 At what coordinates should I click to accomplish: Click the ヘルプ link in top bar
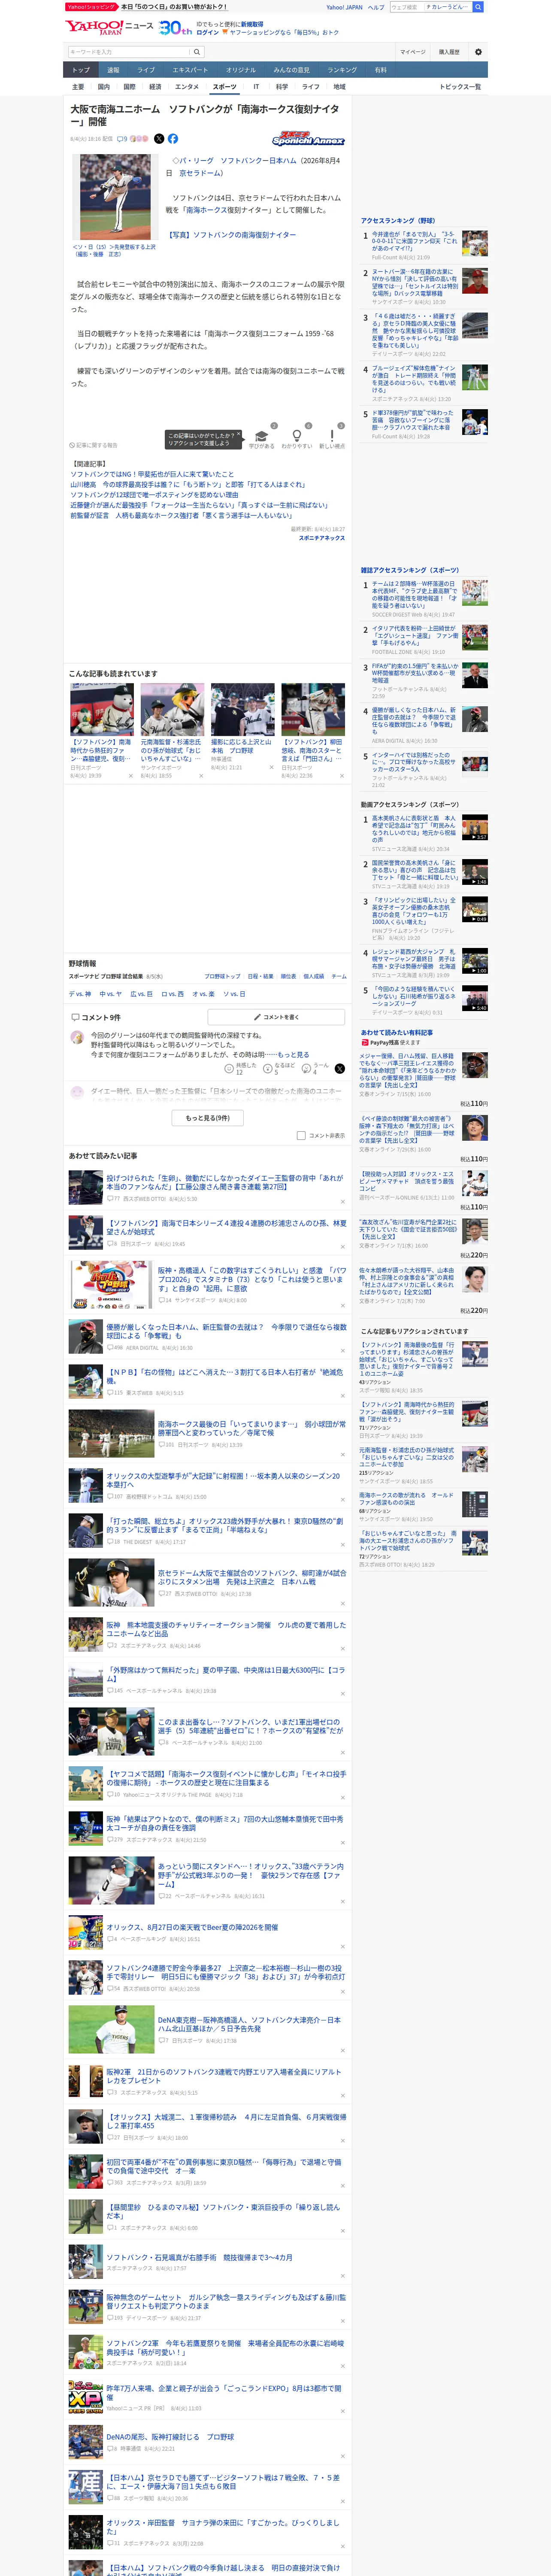point(376,7)
